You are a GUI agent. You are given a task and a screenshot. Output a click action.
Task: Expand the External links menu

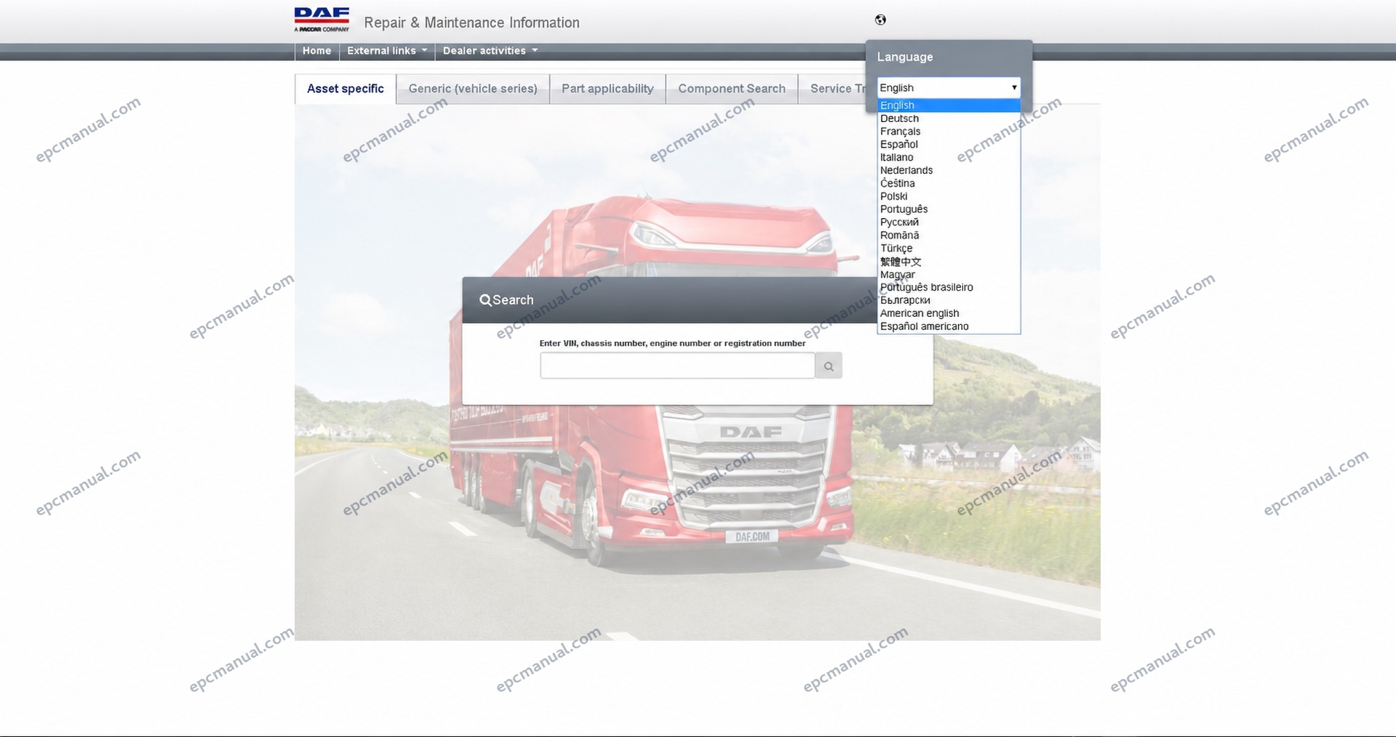tap(387, 51)
